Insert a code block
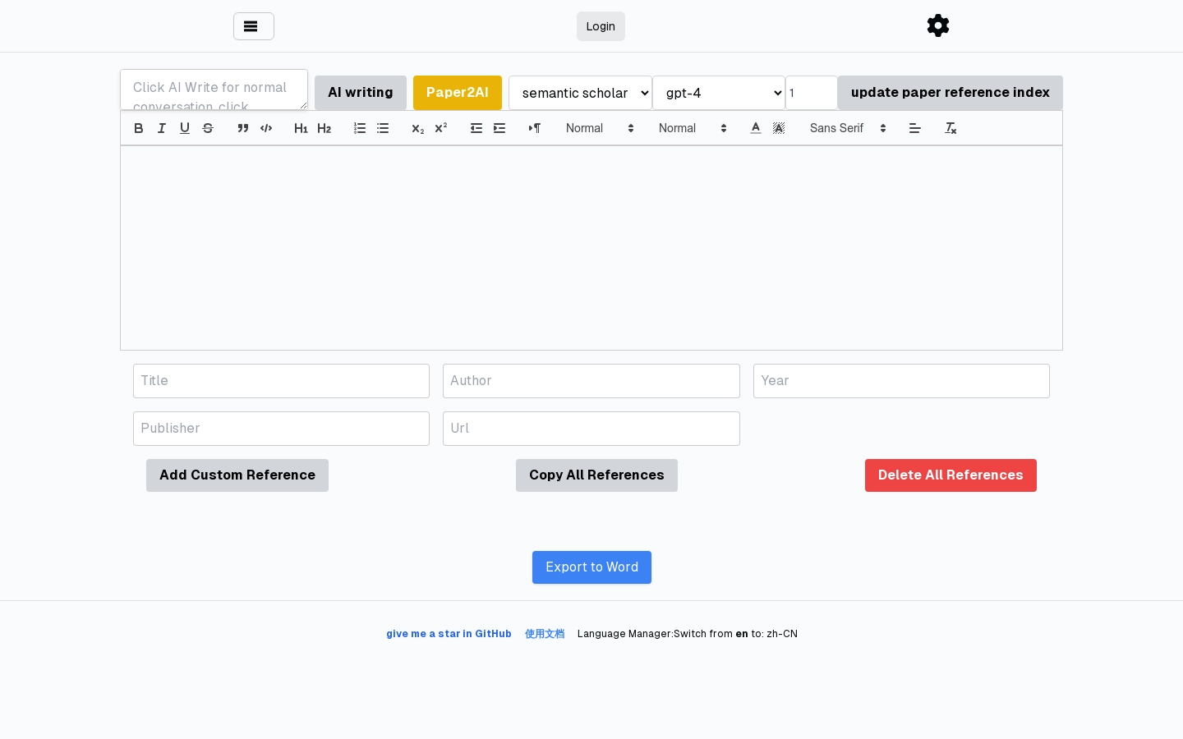1183x739 pixels. 266,128
